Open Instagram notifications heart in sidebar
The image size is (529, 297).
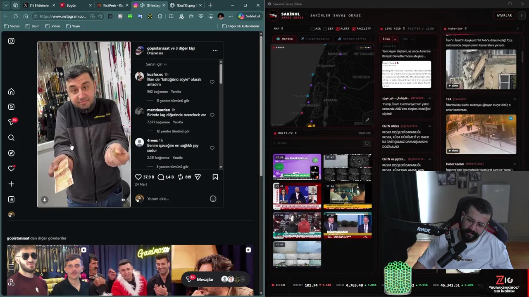(11, 168)
